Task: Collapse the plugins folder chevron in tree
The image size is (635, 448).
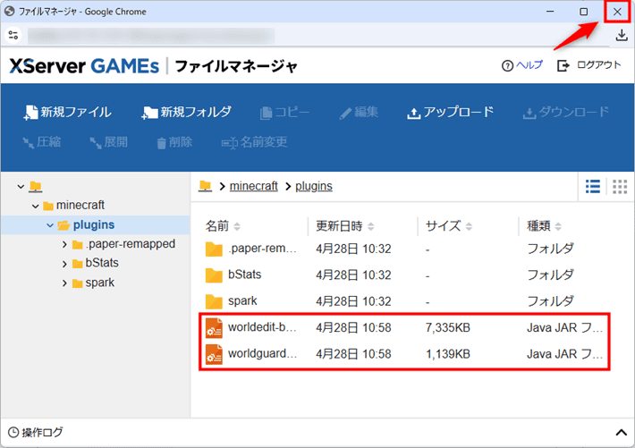Action: 50,225
